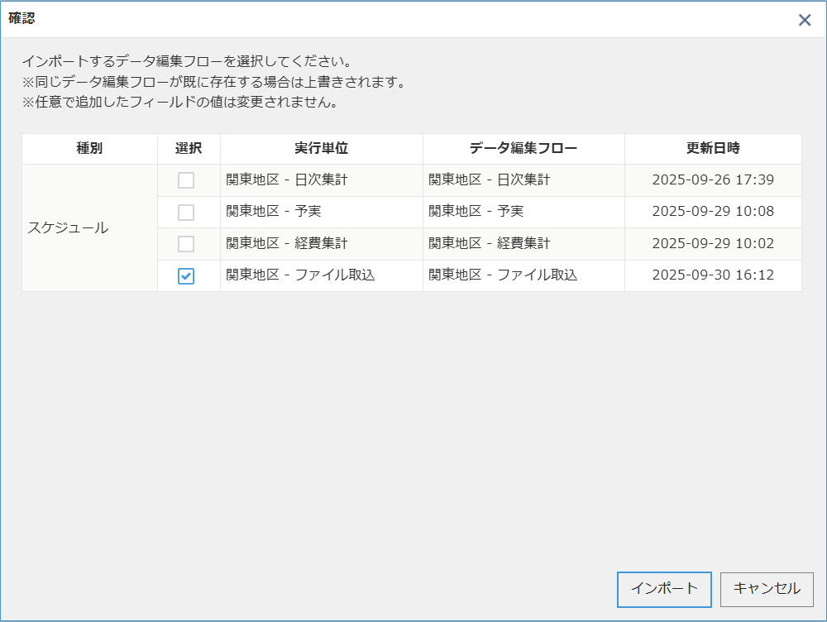Viewport: 827px width, 622px height.
Task: Enable the 関東地区 - 予実 checkbox
Action: click(186, 213)
